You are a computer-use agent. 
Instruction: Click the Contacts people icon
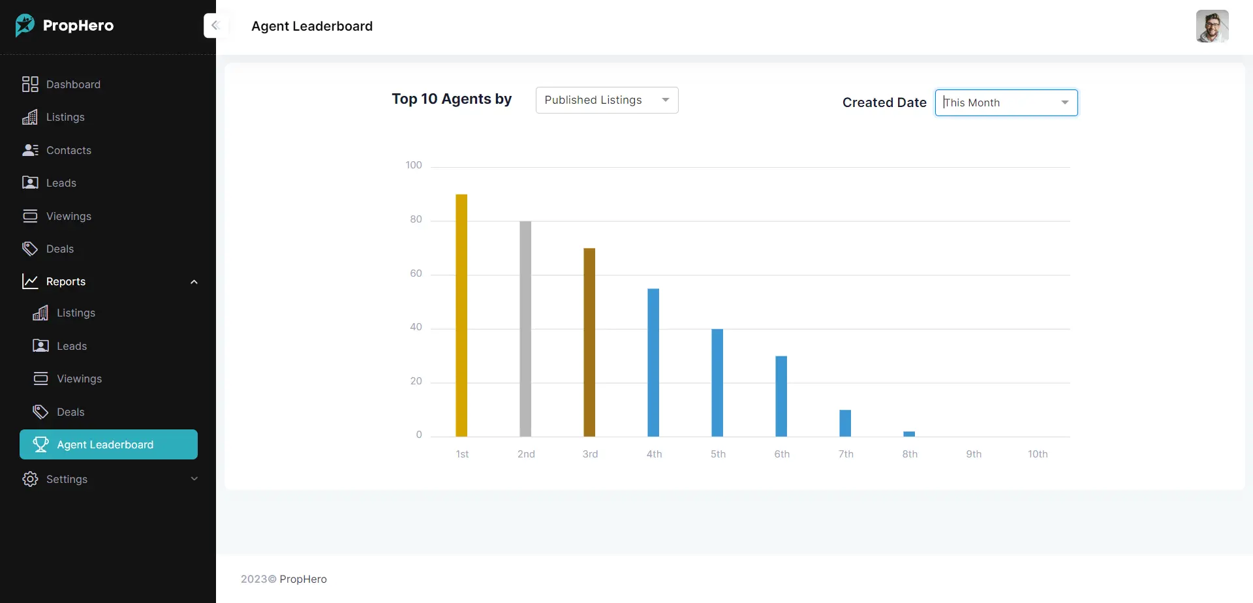click(31, 150)
